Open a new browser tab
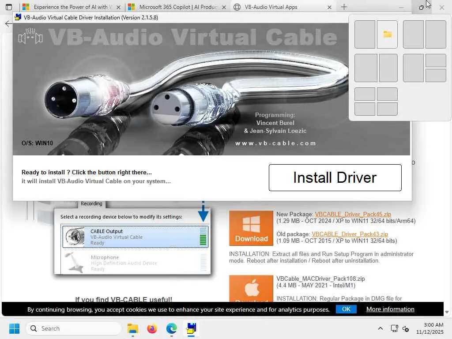452x339 pixels. 344,7
